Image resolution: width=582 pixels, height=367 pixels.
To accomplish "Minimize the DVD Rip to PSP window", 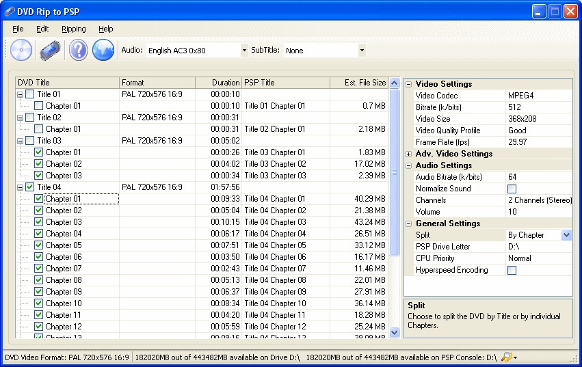I will (539, 12).
